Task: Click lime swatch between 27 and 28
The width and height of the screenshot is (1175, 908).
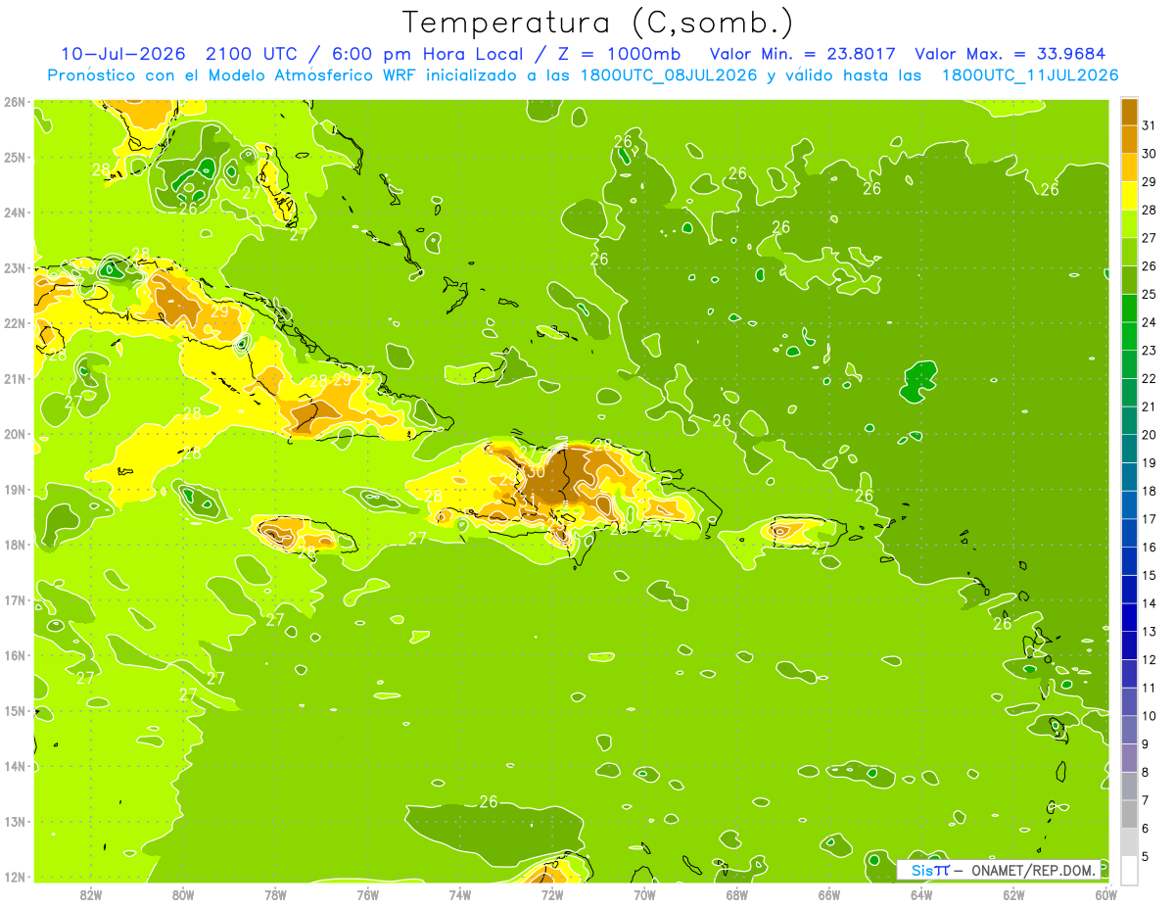Action: tap(1129, 223)
